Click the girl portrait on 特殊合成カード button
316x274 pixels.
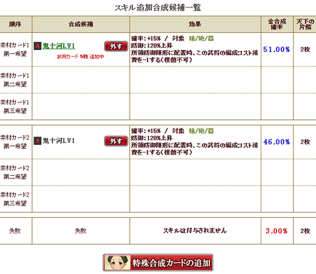pos(117,263)
